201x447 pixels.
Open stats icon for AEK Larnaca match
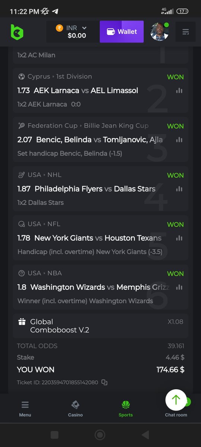pyautogui.click(x=179, y=91)
